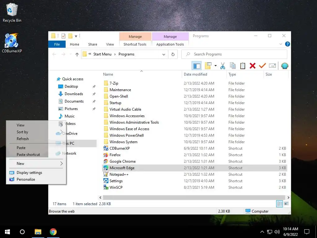Click the red X Delete icon
Screen dimensions: 317x238
click(253, 66)
